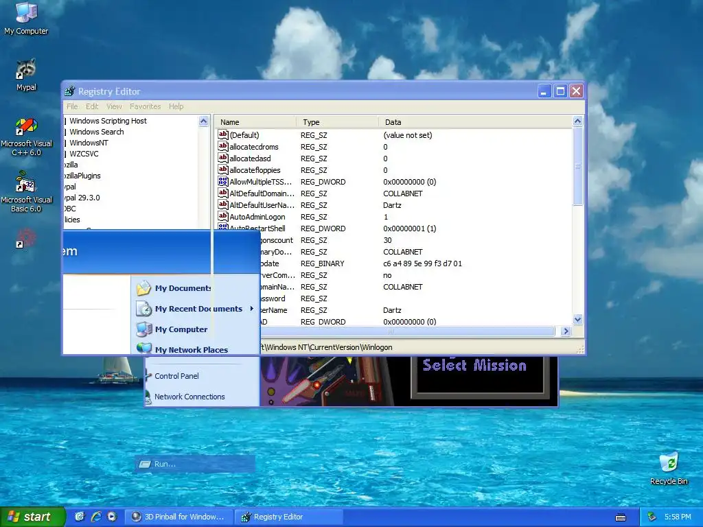Click the Winlogon path in status bar
The image size is (703, 527).
click(x=326, y=347)
